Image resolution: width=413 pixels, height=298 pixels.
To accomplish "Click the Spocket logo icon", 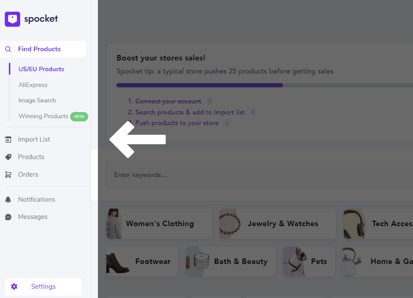I will pos(12,19).
